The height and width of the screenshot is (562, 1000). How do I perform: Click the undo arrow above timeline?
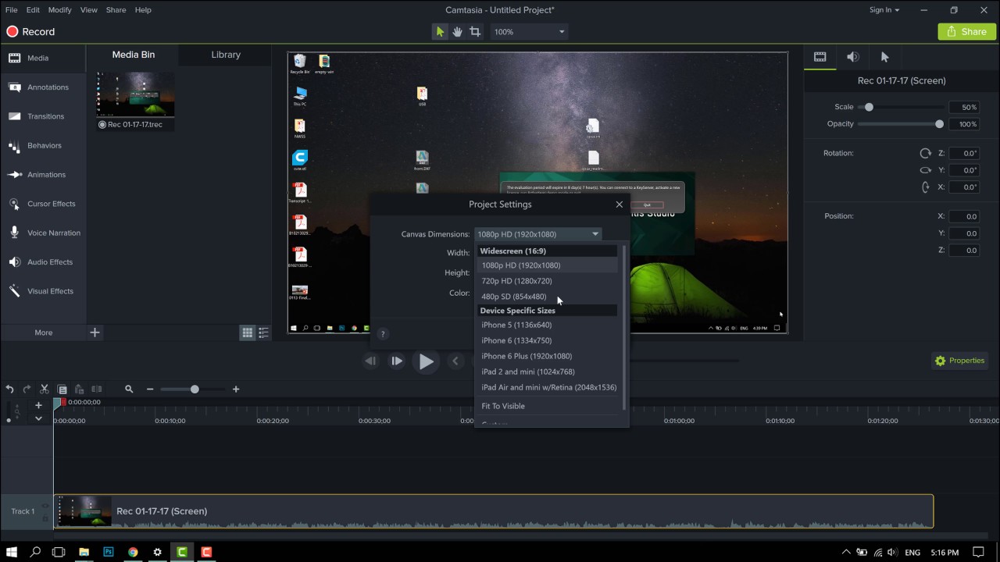coord(10,389)
